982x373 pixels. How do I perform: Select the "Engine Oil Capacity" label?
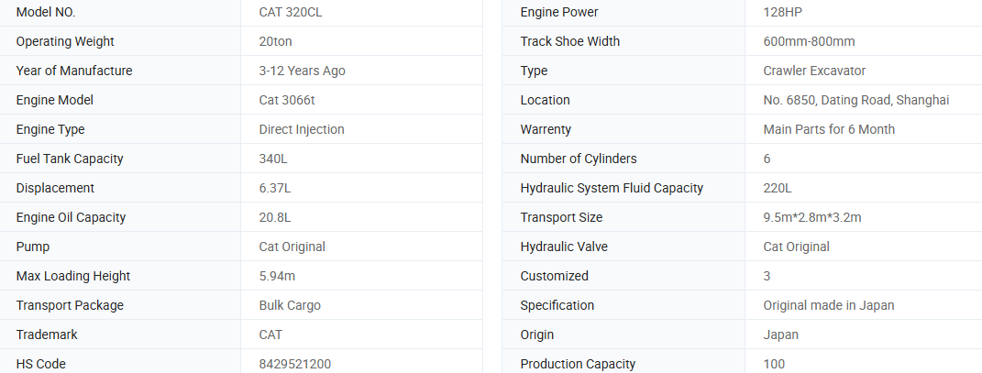pos(71,218)
